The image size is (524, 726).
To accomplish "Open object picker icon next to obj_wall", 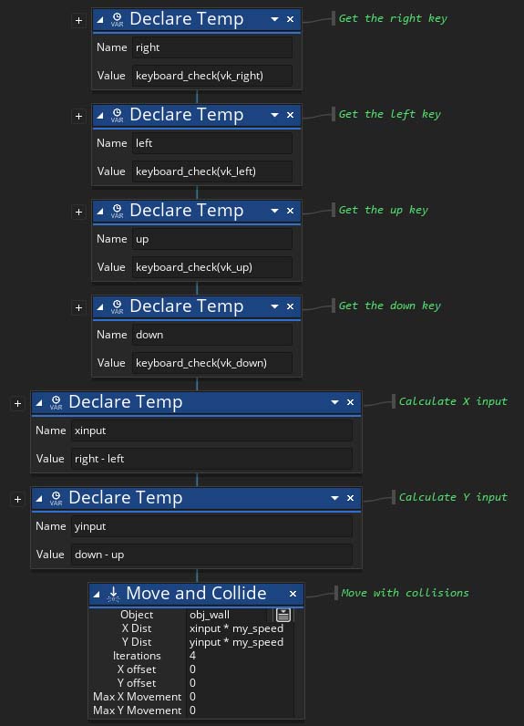I will click(283, 615).
